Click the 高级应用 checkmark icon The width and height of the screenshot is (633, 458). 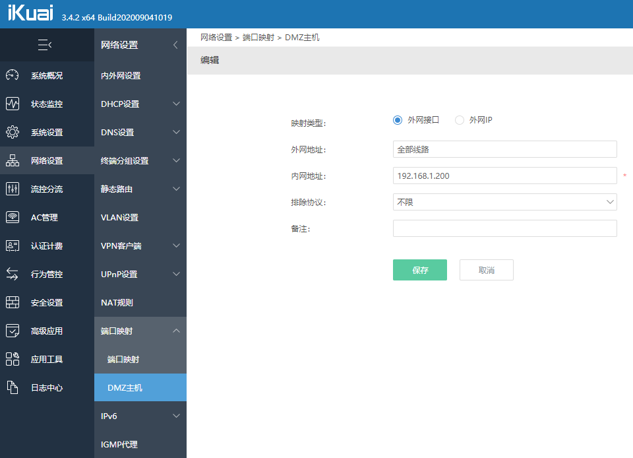[x=12, y=331]
